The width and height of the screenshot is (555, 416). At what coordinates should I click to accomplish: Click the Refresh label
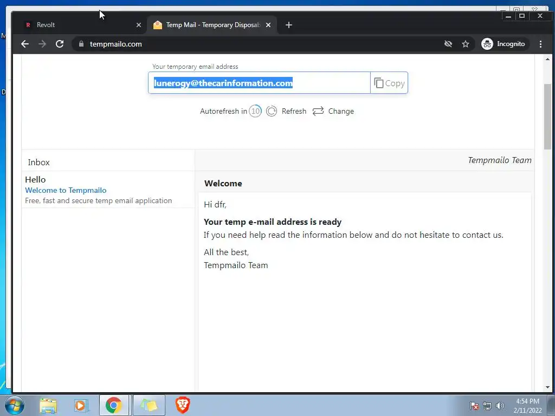[x=294, y=111]
